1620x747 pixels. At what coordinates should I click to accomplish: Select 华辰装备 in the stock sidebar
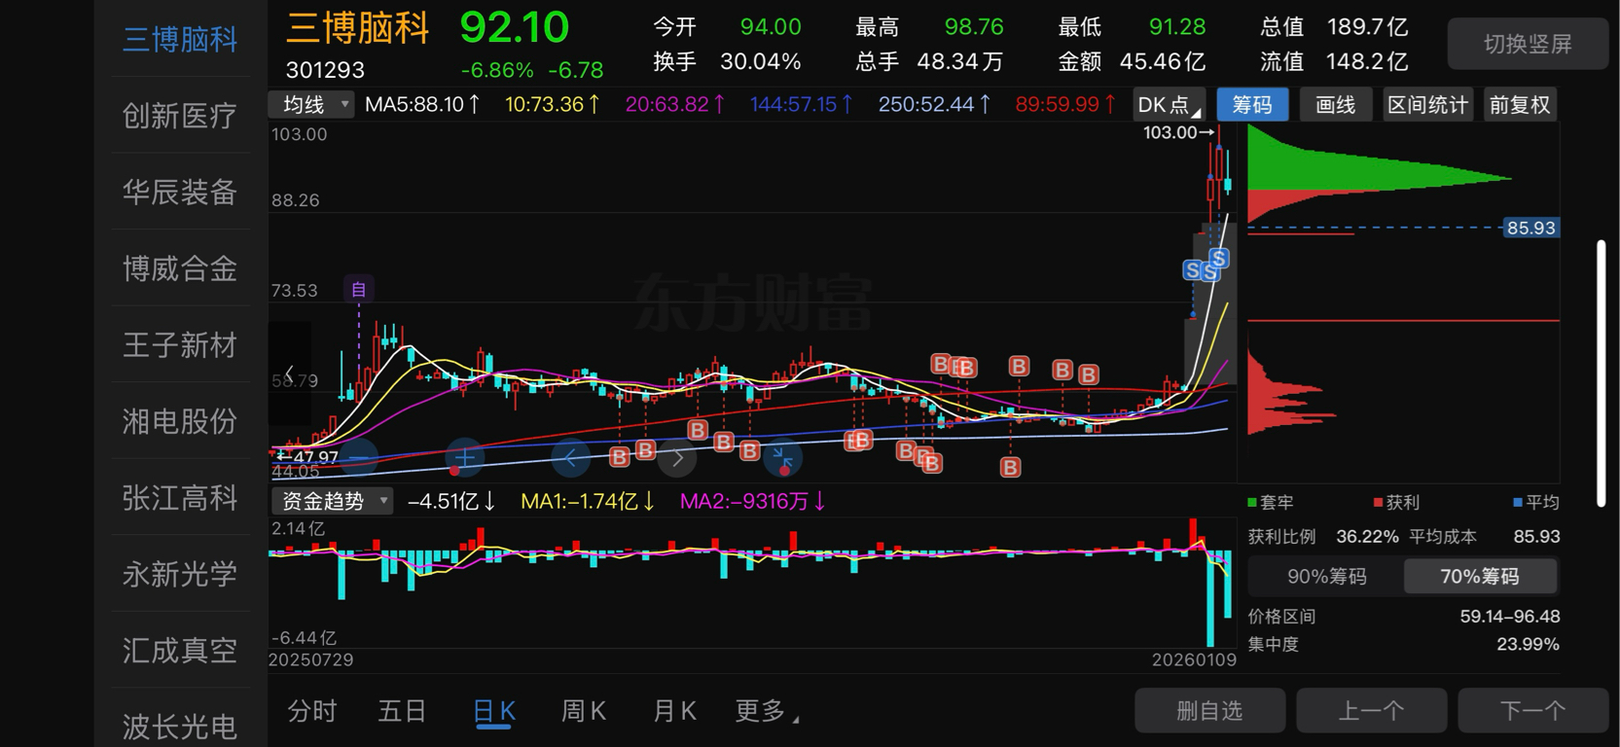point(180,192)
